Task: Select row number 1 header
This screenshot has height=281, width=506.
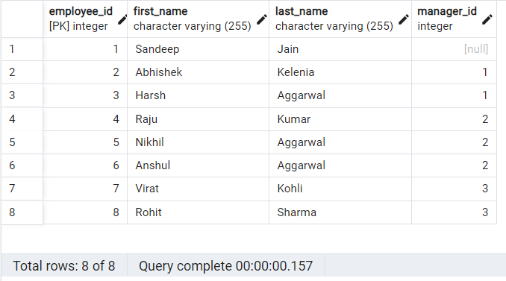Action: tap(22, 49)
